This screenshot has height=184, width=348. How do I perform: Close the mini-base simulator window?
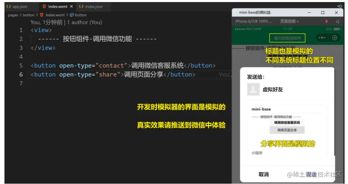click(336, 13)
